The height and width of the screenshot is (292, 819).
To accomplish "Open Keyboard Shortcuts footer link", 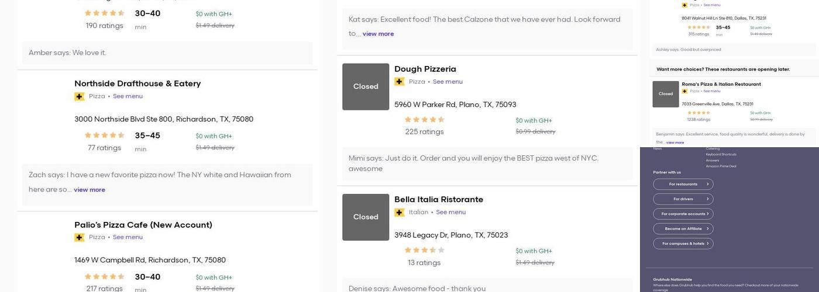I will (x=721, y=155).
